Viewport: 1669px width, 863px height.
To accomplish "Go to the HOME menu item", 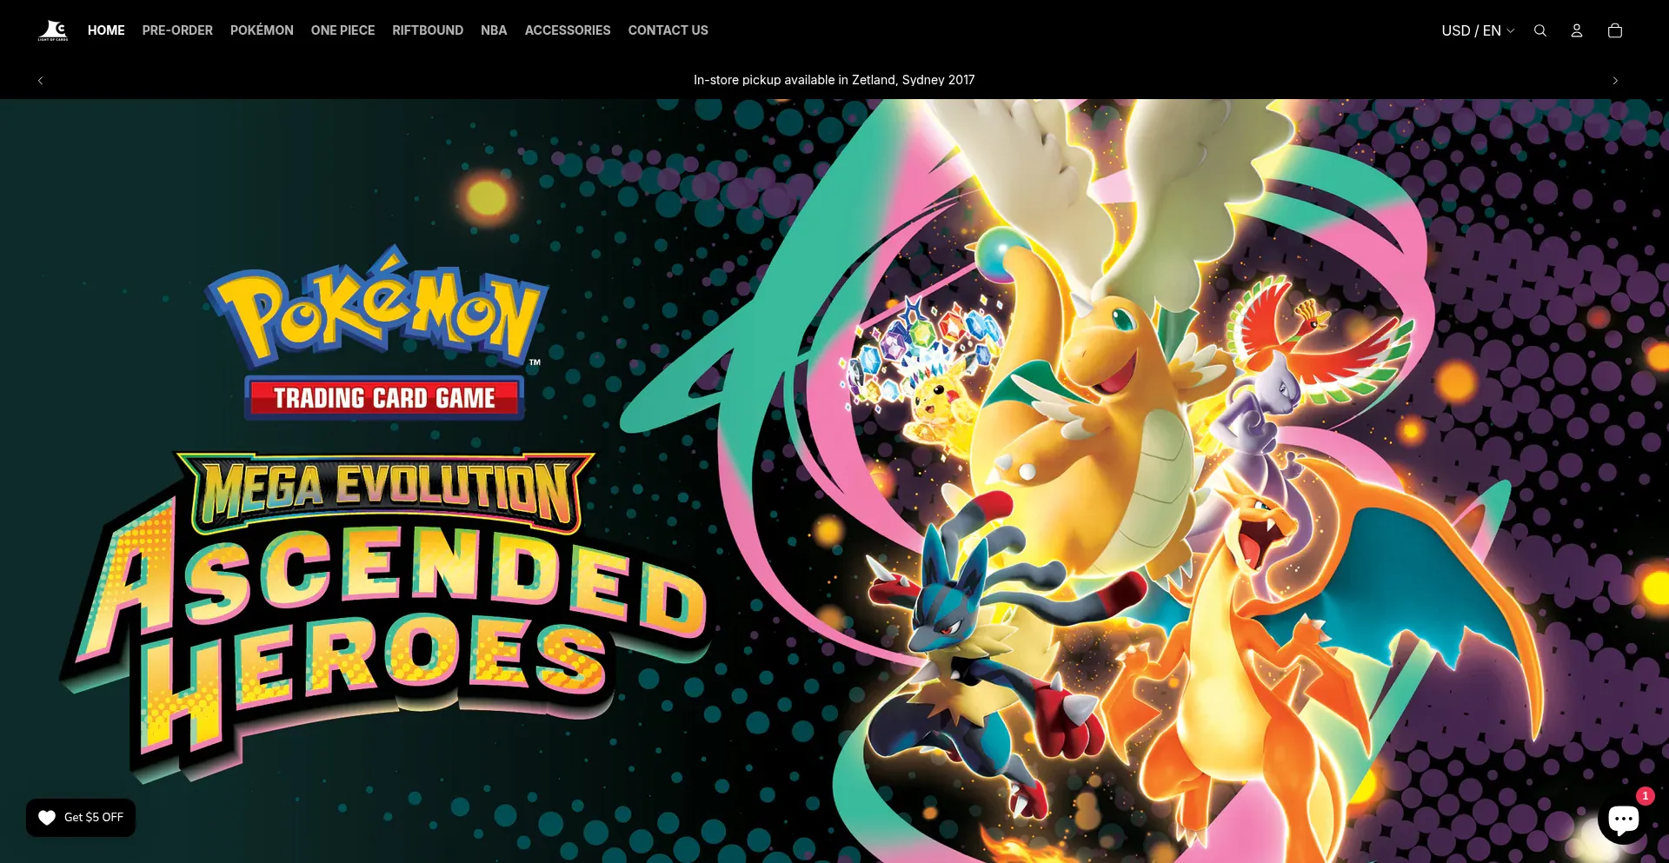I will (x=106, y=30).
